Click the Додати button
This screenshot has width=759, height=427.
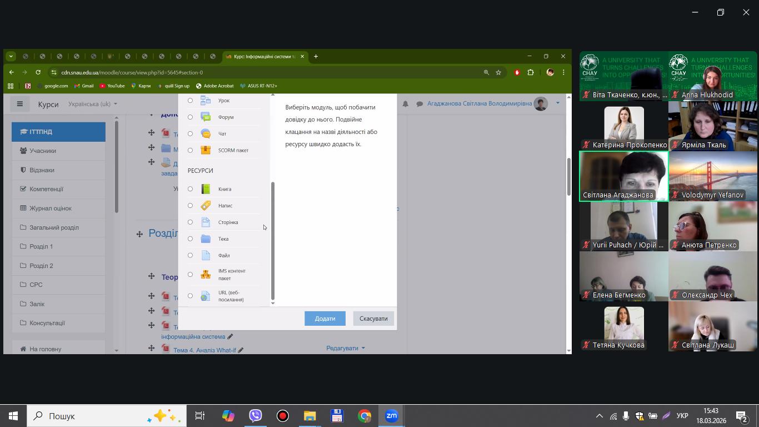point(325,319)
